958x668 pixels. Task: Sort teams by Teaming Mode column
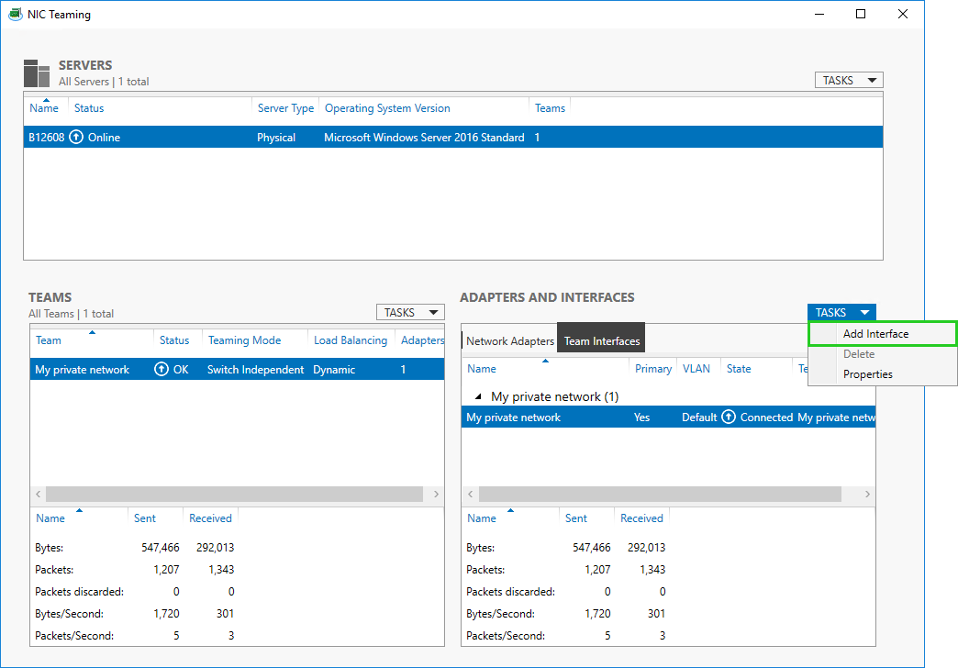[244, 340]
